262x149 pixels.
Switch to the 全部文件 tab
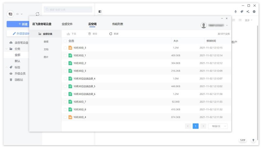click(67, 24)
